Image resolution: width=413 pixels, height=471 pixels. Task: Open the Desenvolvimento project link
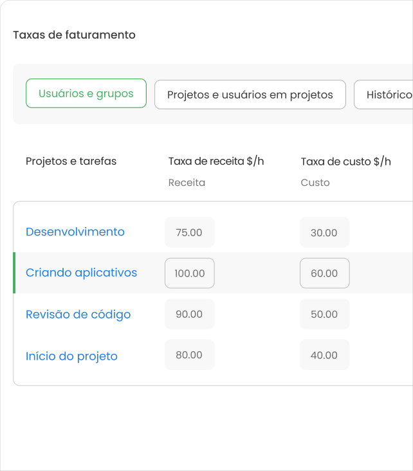point(75,232)
